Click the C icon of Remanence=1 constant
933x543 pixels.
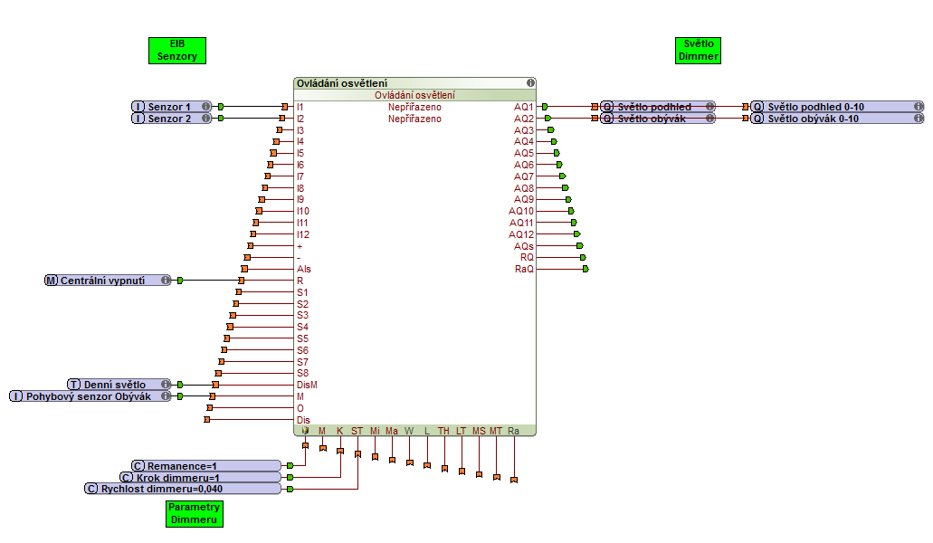pos(138,466)
